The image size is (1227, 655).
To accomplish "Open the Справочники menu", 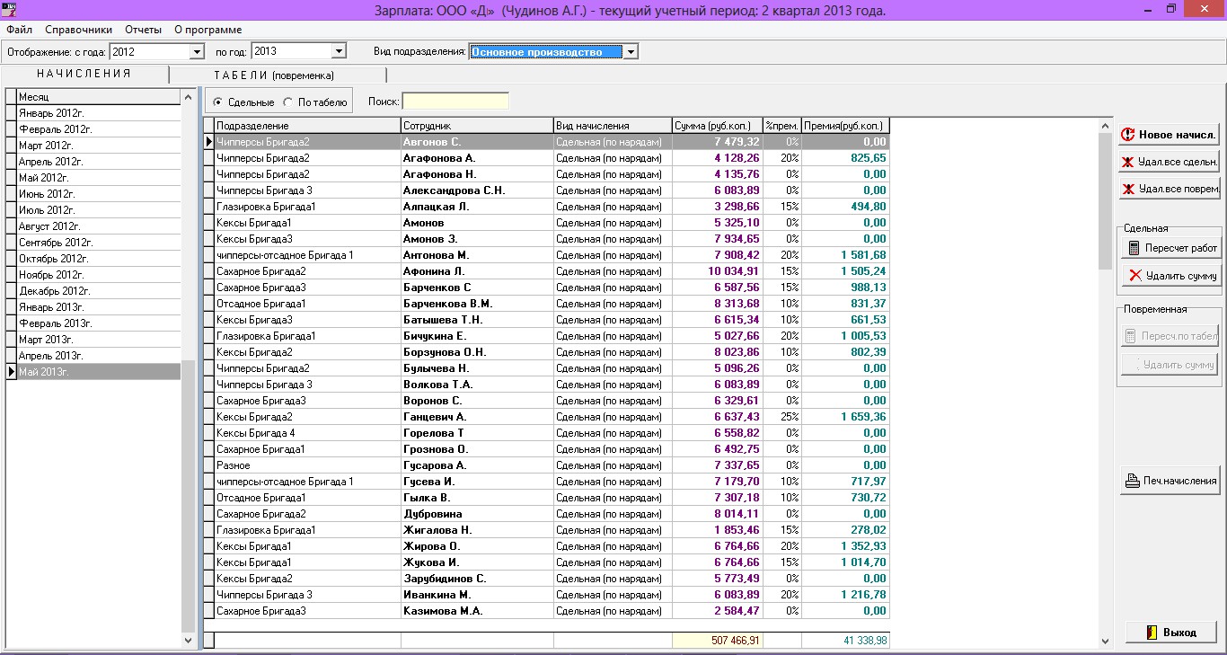I will (x=78, y=30).
